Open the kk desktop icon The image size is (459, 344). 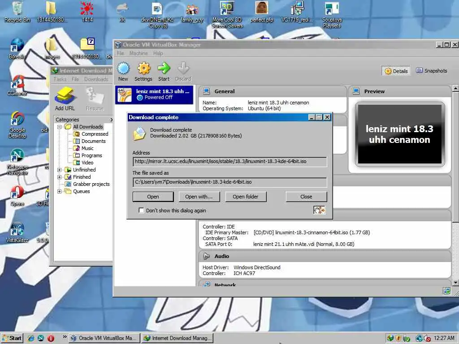[122, 12]
